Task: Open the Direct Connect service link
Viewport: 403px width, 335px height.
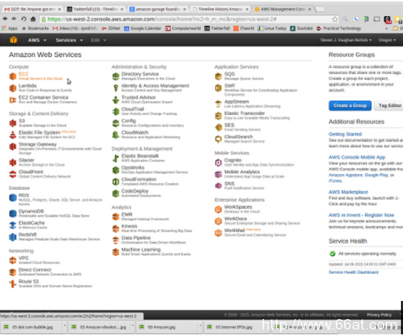Action: 35,270
